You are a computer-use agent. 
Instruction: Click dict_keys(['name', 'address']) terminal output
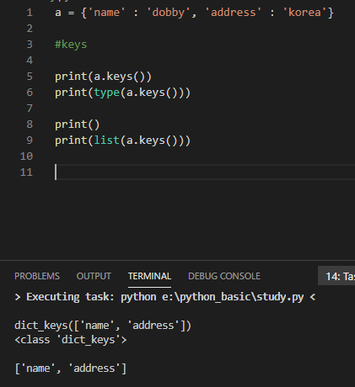103,326
